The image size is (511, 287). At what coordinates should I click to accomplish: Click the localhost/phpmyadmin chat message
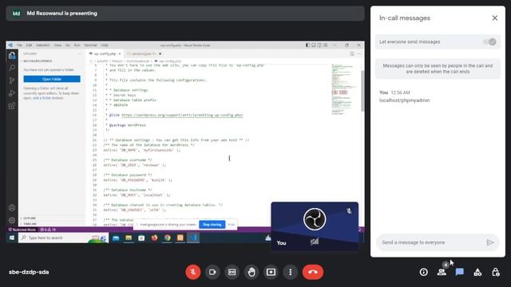[405, 100]
